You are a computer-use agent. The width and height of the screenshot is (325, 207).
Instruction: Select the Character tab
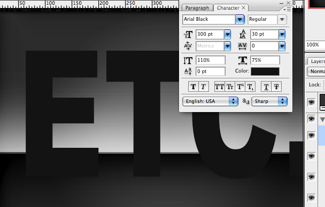click(x=228, y=8)
